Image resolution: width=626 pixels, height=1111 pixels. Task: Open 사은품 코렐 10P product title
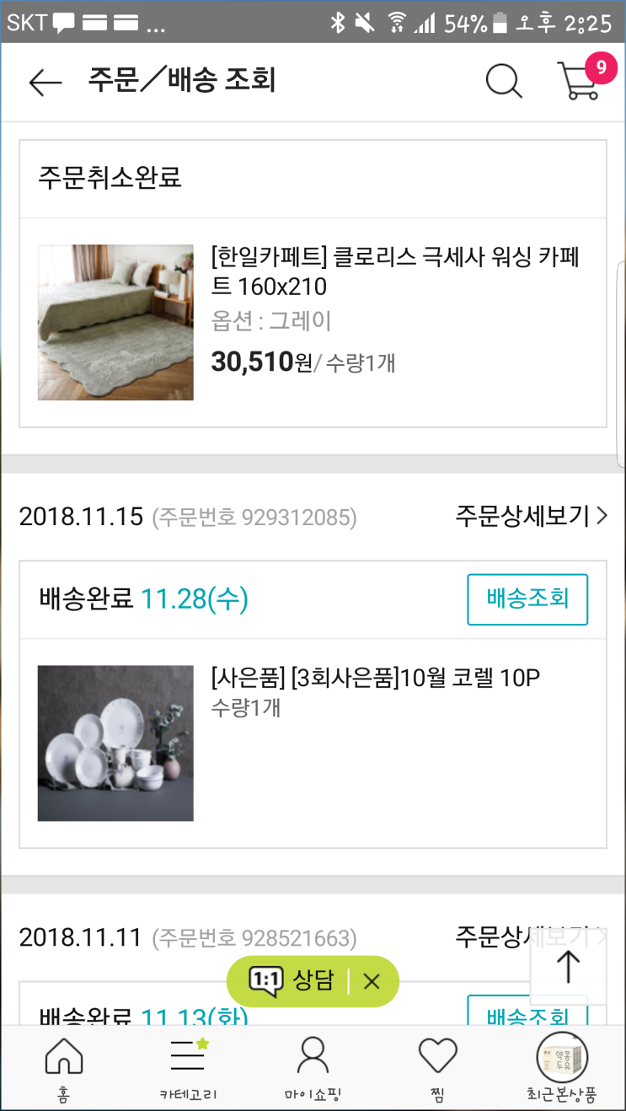pyautogui.click(x=374, y=677)
